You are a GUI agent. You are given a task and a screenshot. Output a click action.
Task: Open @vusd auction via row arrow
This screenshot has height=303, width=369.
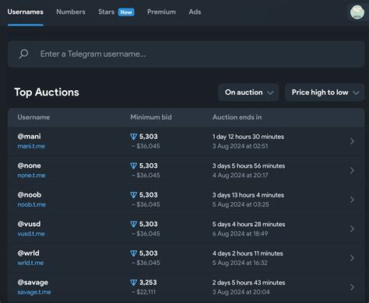pos(352,228)
